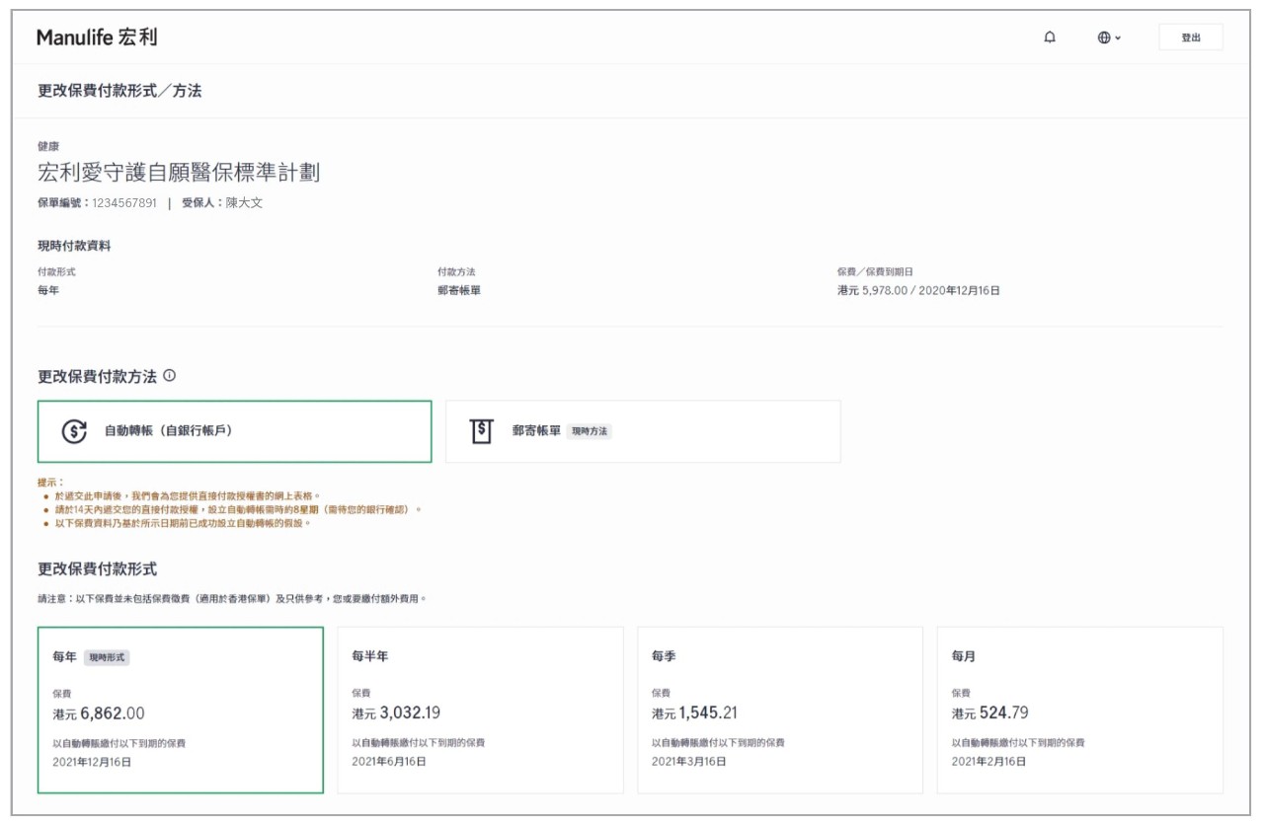1264x825 pixels.
Task: Click the annual premium 港元 6,862.00
Action: point(99,713)
